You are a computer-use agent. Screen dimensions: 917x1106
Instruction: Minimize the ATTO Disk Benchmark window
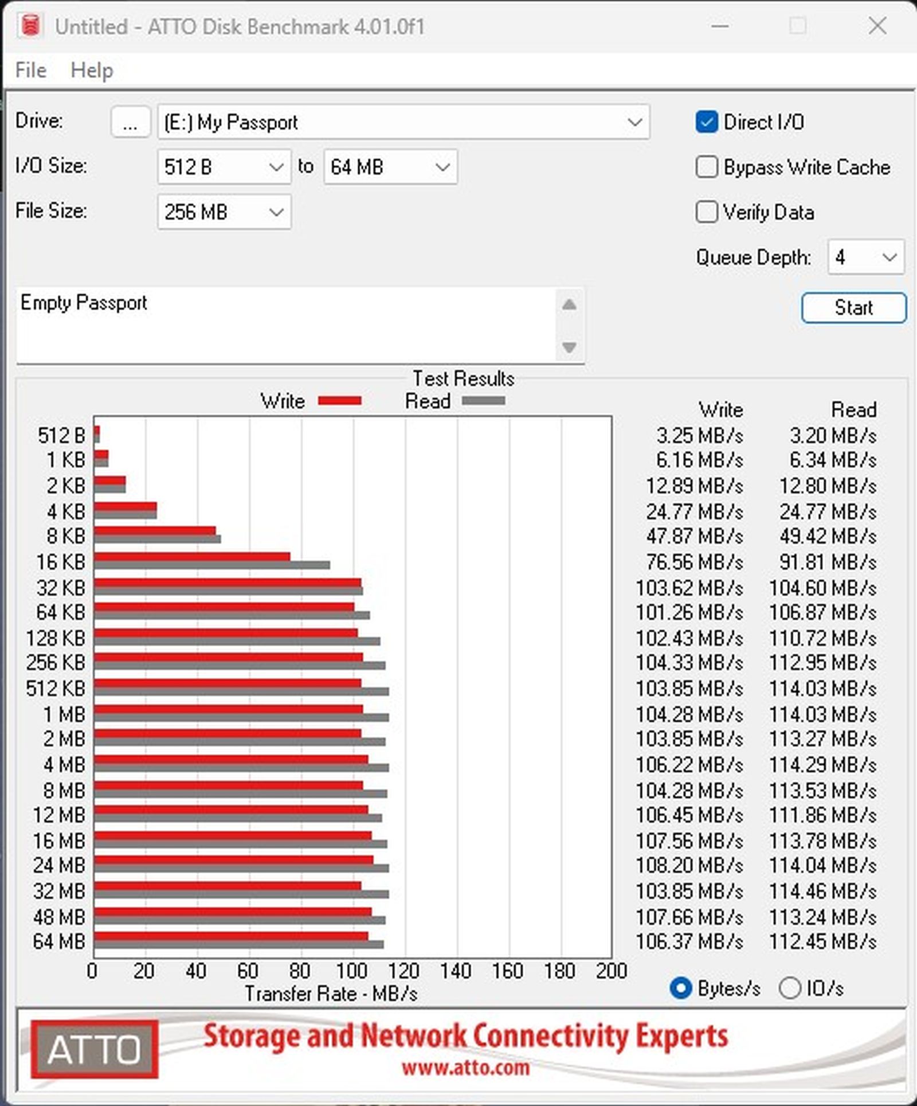[720, 26]
